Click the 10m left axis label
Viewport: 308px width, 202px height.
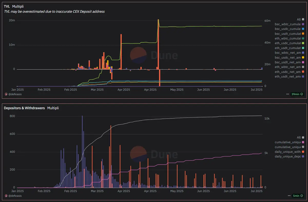(x=12, y=45)
